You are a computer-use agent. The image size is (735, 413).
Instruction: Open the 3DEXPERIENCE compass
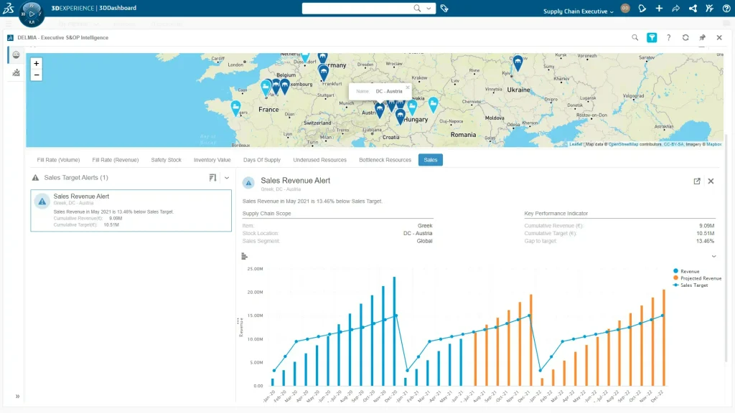coord(32,13)
